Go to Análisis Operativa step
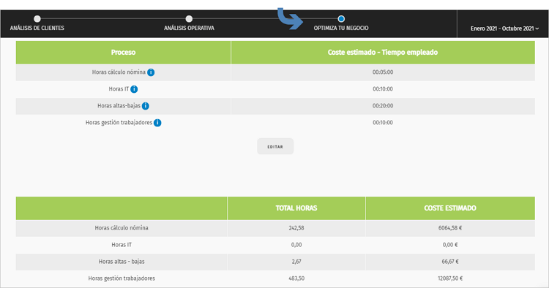Viewport: 549px width, 288px height. [x=189, y=28]
